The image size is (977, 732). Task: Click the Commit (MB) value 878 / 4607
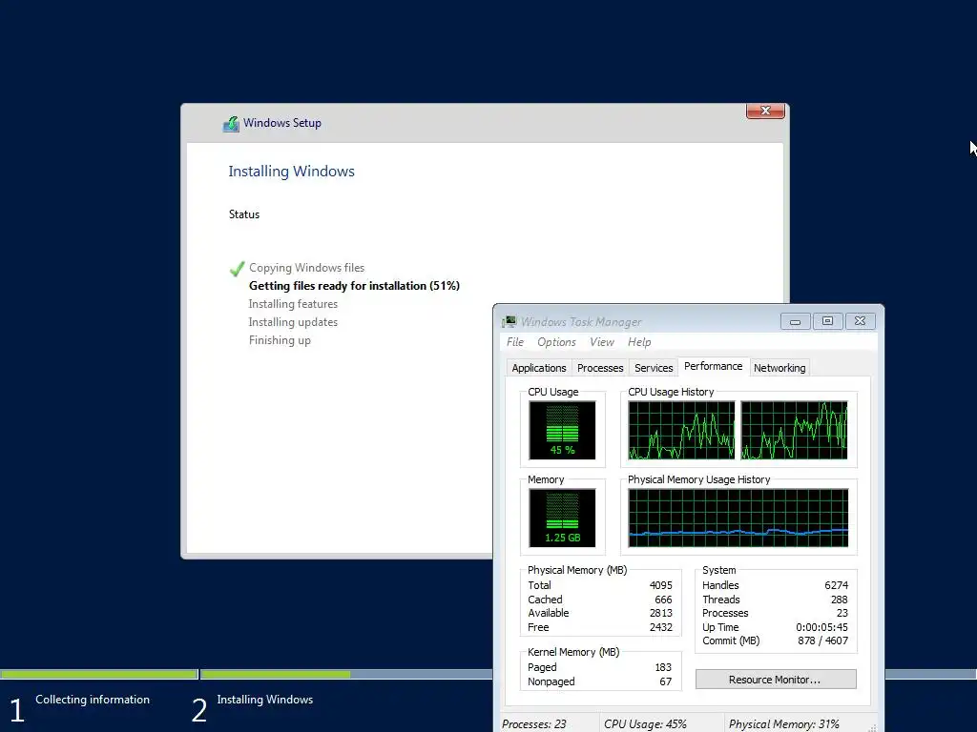[x=822, y=640]
